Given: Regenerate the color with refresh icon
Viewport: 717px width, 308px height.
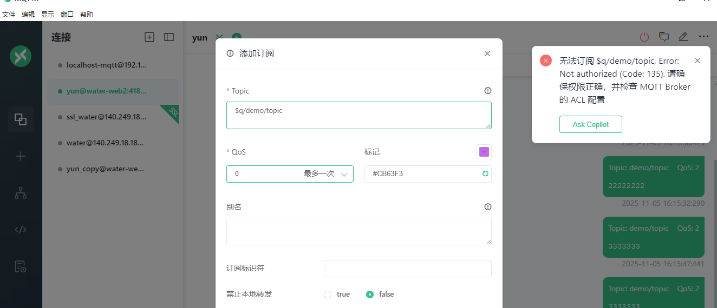Looking at the screenshot, I should [485, 174].
